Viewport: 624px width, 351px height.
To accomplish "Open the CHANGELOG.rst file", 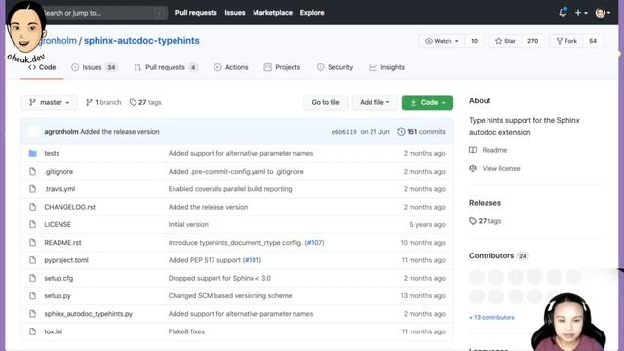I will 69,207.
